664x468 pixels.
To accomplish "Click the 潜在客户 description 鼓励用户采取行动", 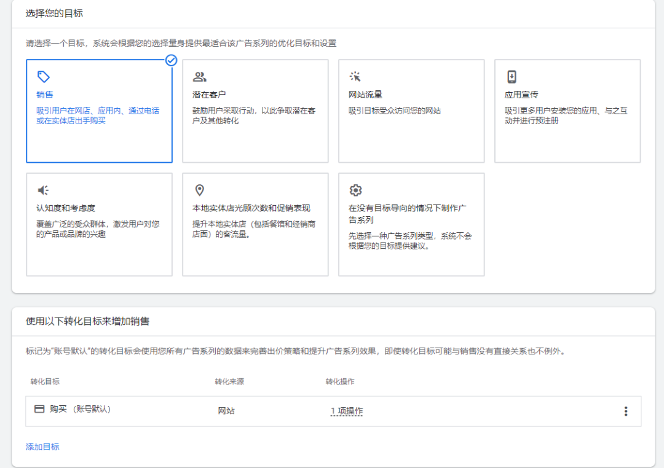I will (x=254, y=115).
